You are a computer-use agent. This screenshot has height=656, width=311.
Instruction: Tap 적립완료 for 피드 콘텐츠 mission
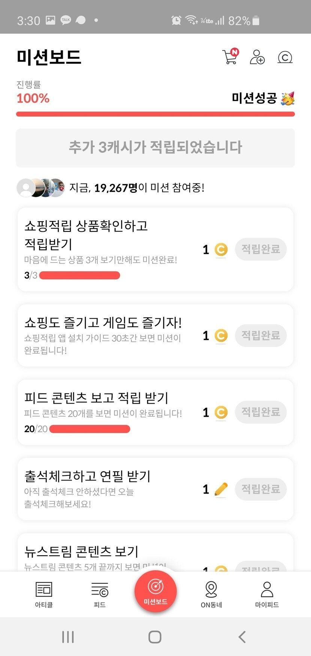261,412
